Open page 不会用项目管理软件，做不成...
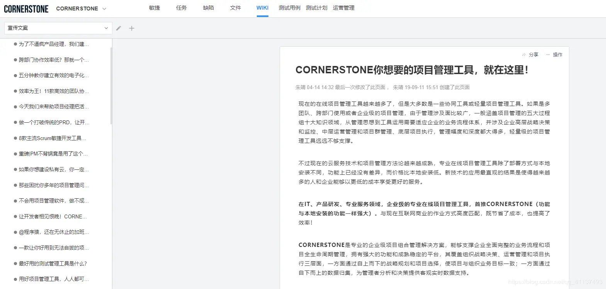This screenshot has height=289, width=606. click(x=54, y=201)
